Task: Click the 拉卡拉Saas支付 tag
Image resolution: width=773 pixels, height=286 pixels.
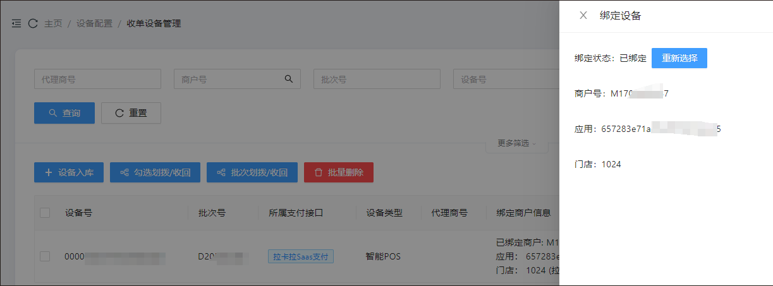Action: pos(301,257)
